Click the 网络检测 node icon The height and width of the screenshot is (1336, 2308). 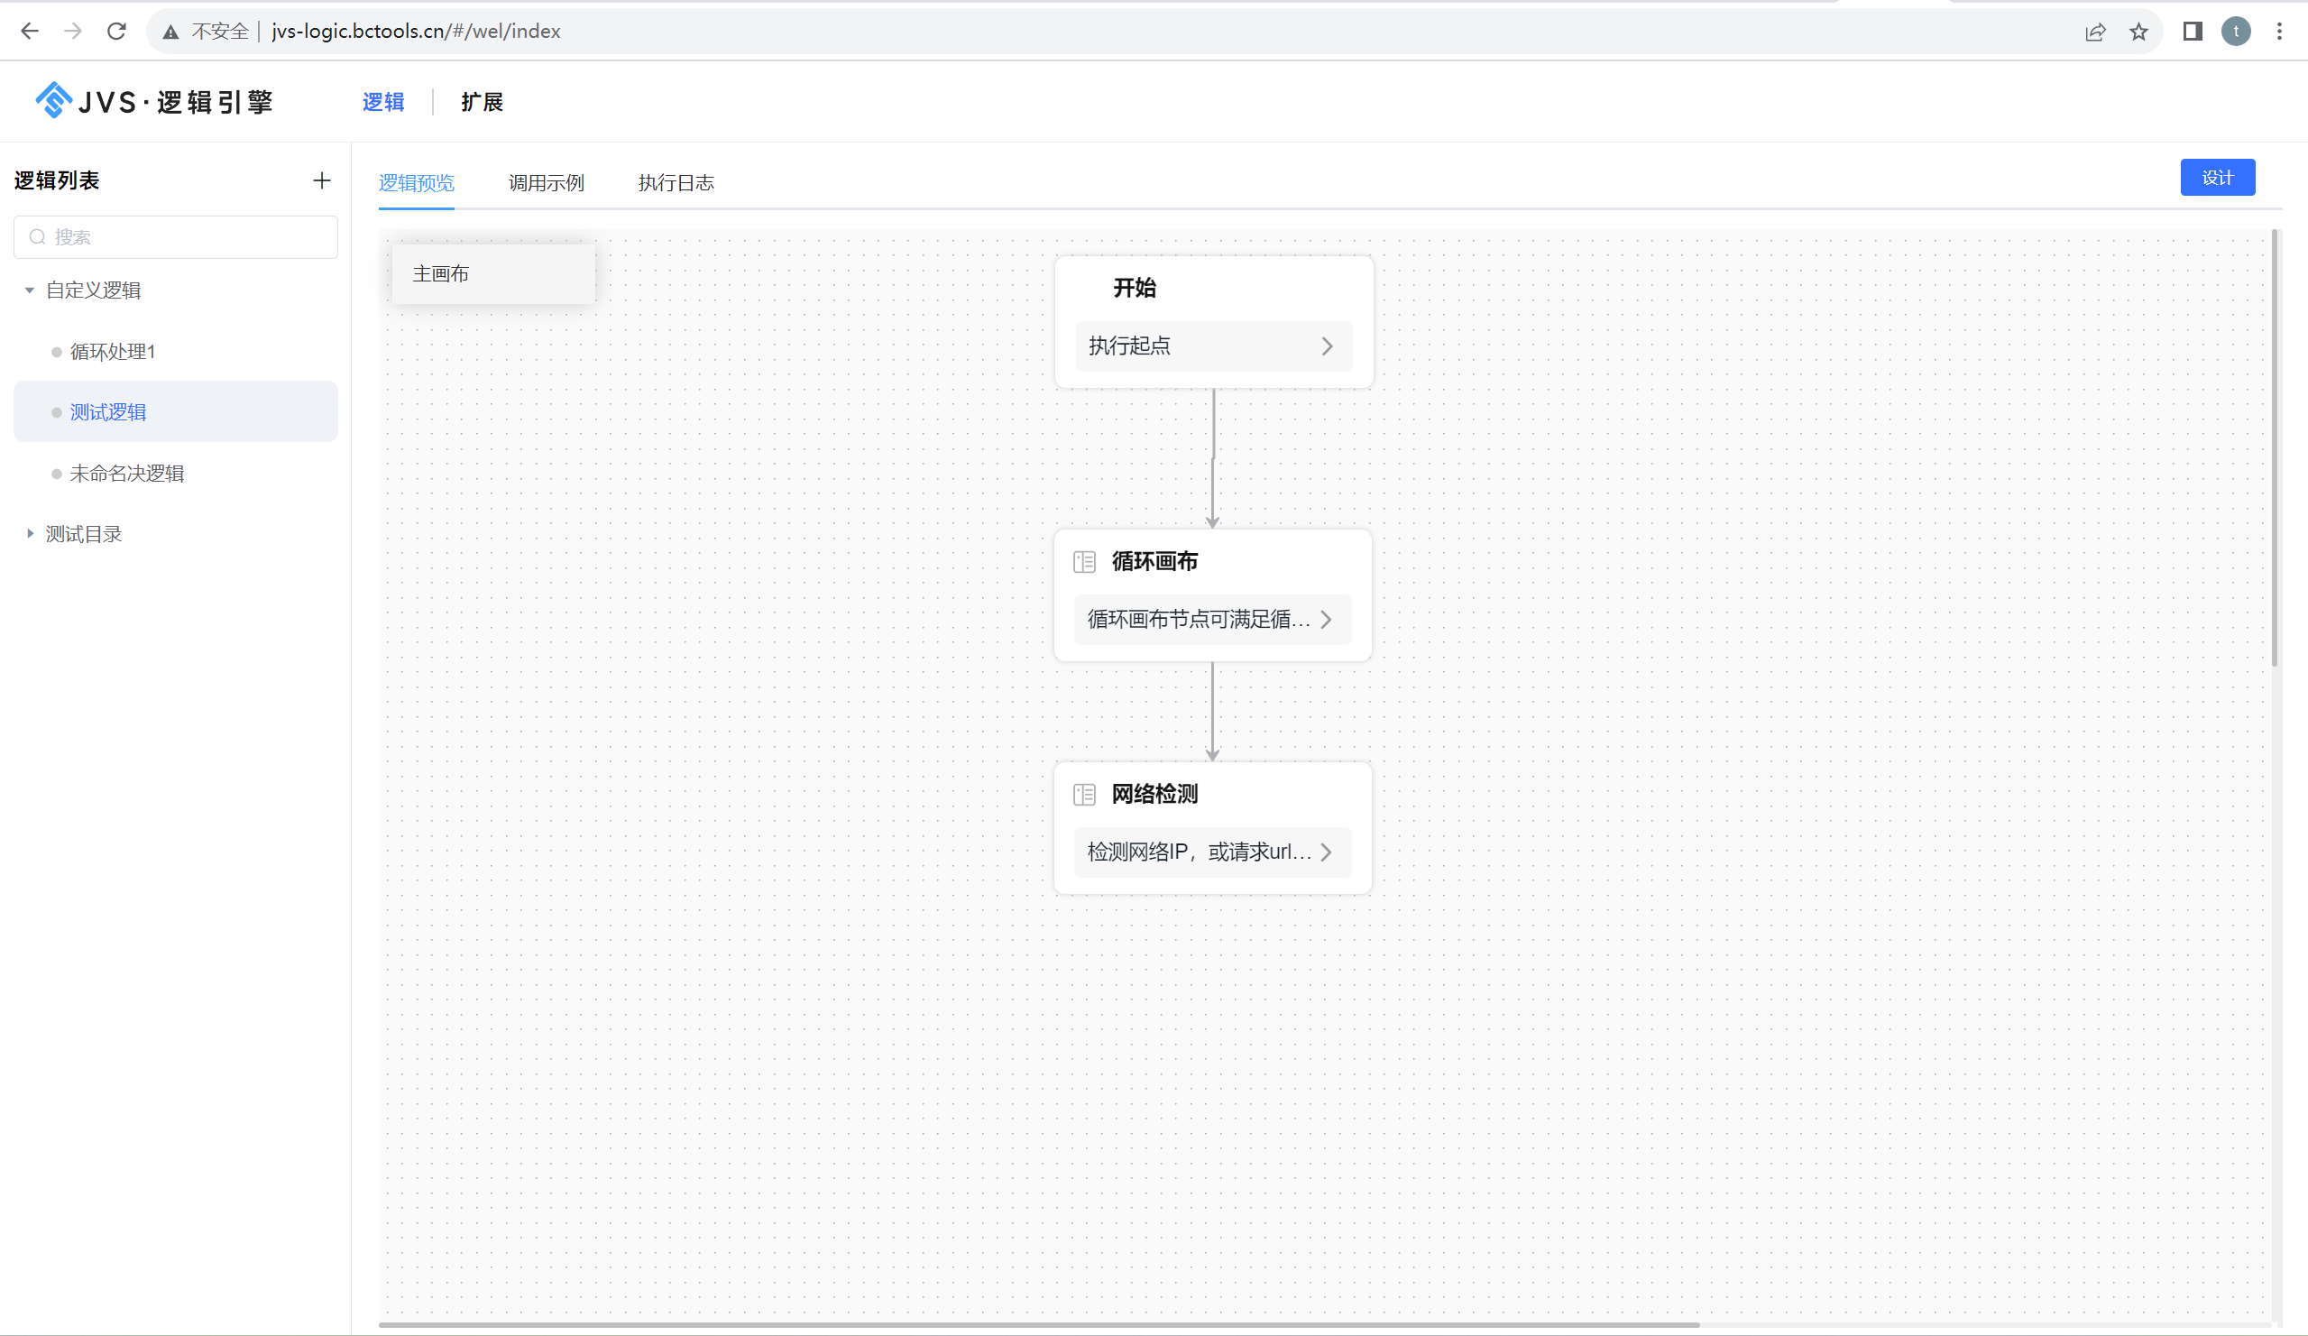[1084, 792]
